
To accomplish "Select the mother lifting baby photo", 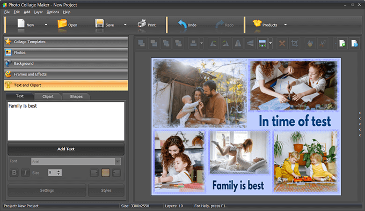I will click(239, 152).
